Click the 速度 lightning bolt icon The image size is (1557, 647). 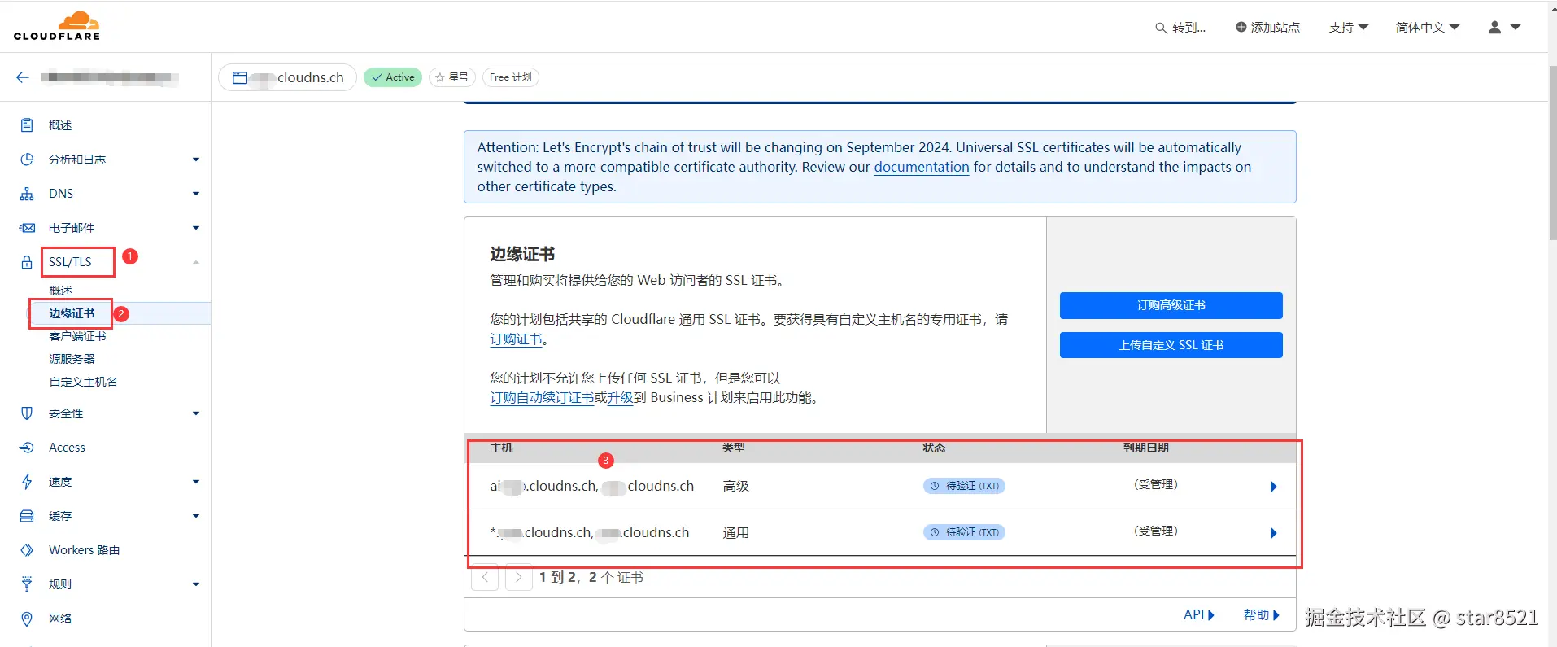(27, 482)
